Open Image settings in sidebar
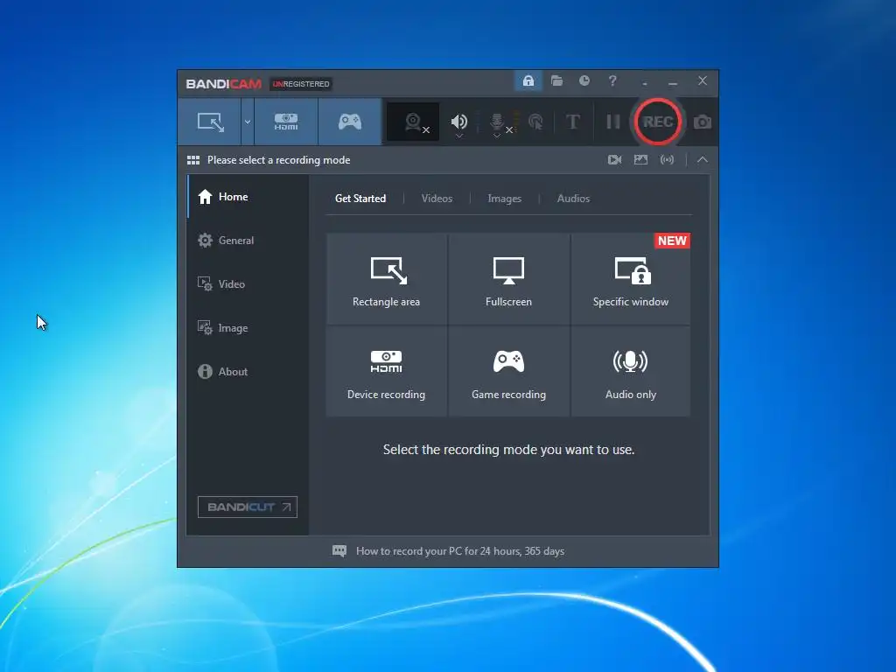The width and height of the screenshot is (896, 672). pyautogui.click(x=248, y=328)
